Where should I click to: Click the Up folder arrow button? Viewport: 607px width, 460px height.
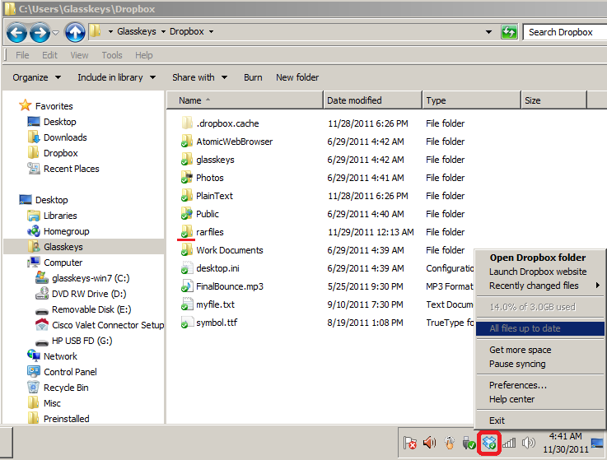[x=75, y=32]
